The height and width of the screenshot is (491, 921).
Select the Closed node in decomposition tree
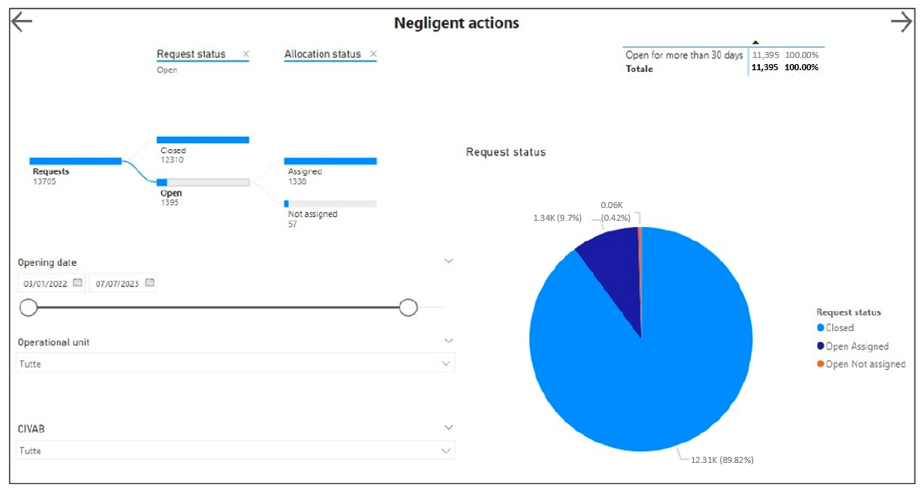(x=203, y=140)
